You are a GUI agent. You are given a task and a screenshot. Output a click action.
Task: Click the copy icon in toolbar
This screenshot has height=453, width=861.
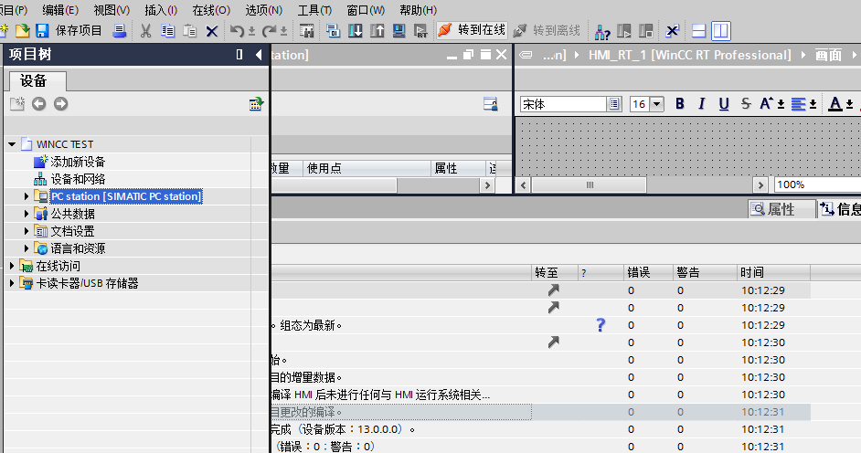click(167, 31)
